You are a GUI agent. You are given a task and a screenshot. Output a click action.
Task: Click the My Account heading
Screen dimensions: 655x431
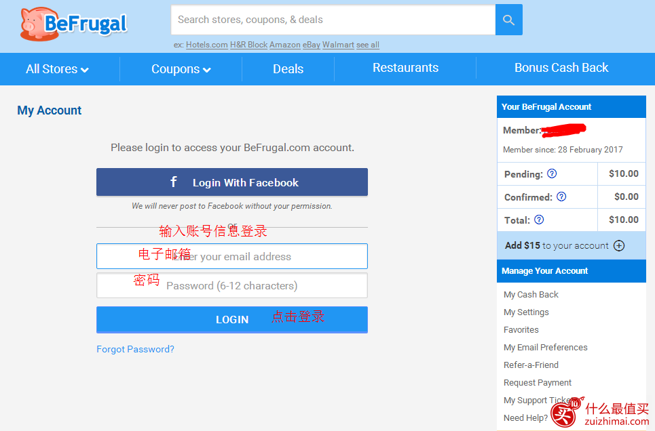[x=50, y=110]
